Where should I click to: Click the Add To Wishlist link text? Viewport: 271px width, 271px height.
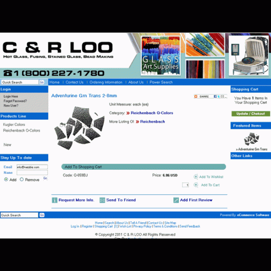point(211,177)
